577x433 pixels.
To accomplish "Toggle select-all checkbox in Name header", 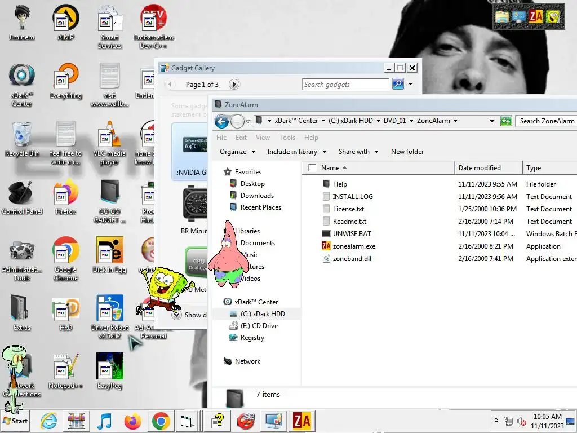I will tap(312, 168).
